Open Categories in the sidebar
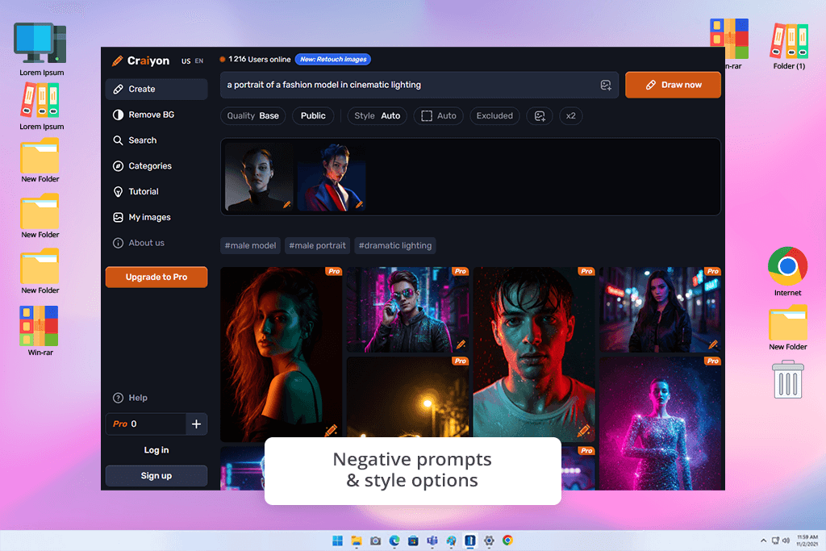Image resolution: width=826 pixels, height=551 pixels. [156, 166]
